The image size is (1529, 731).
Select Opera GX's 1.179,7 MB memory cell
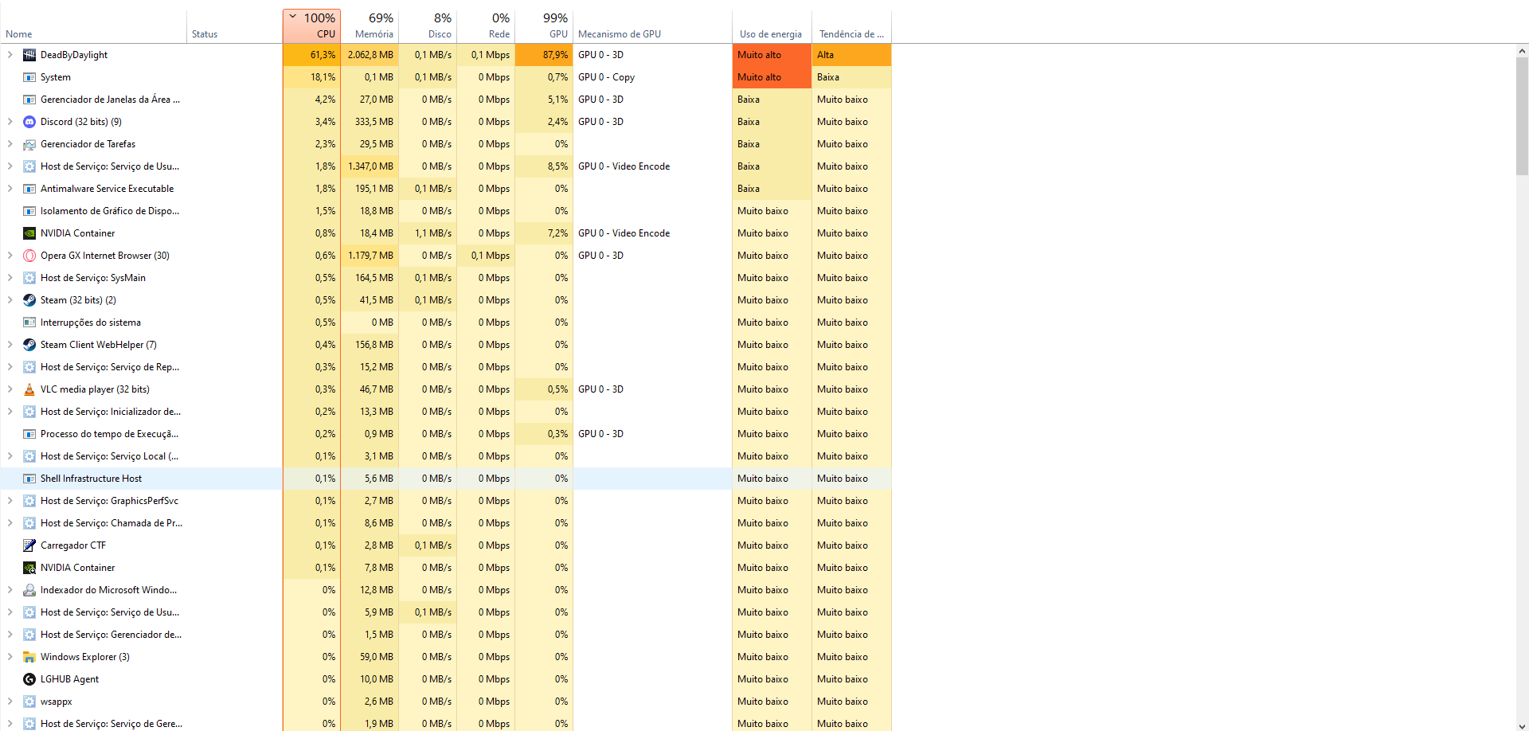[370, 256]
